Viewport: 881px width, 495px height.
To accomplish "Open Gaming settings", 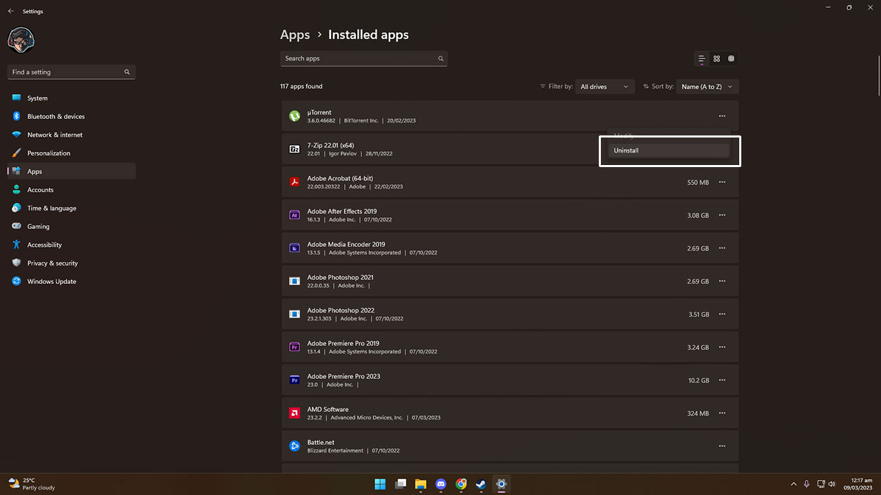I will (72, 226).
